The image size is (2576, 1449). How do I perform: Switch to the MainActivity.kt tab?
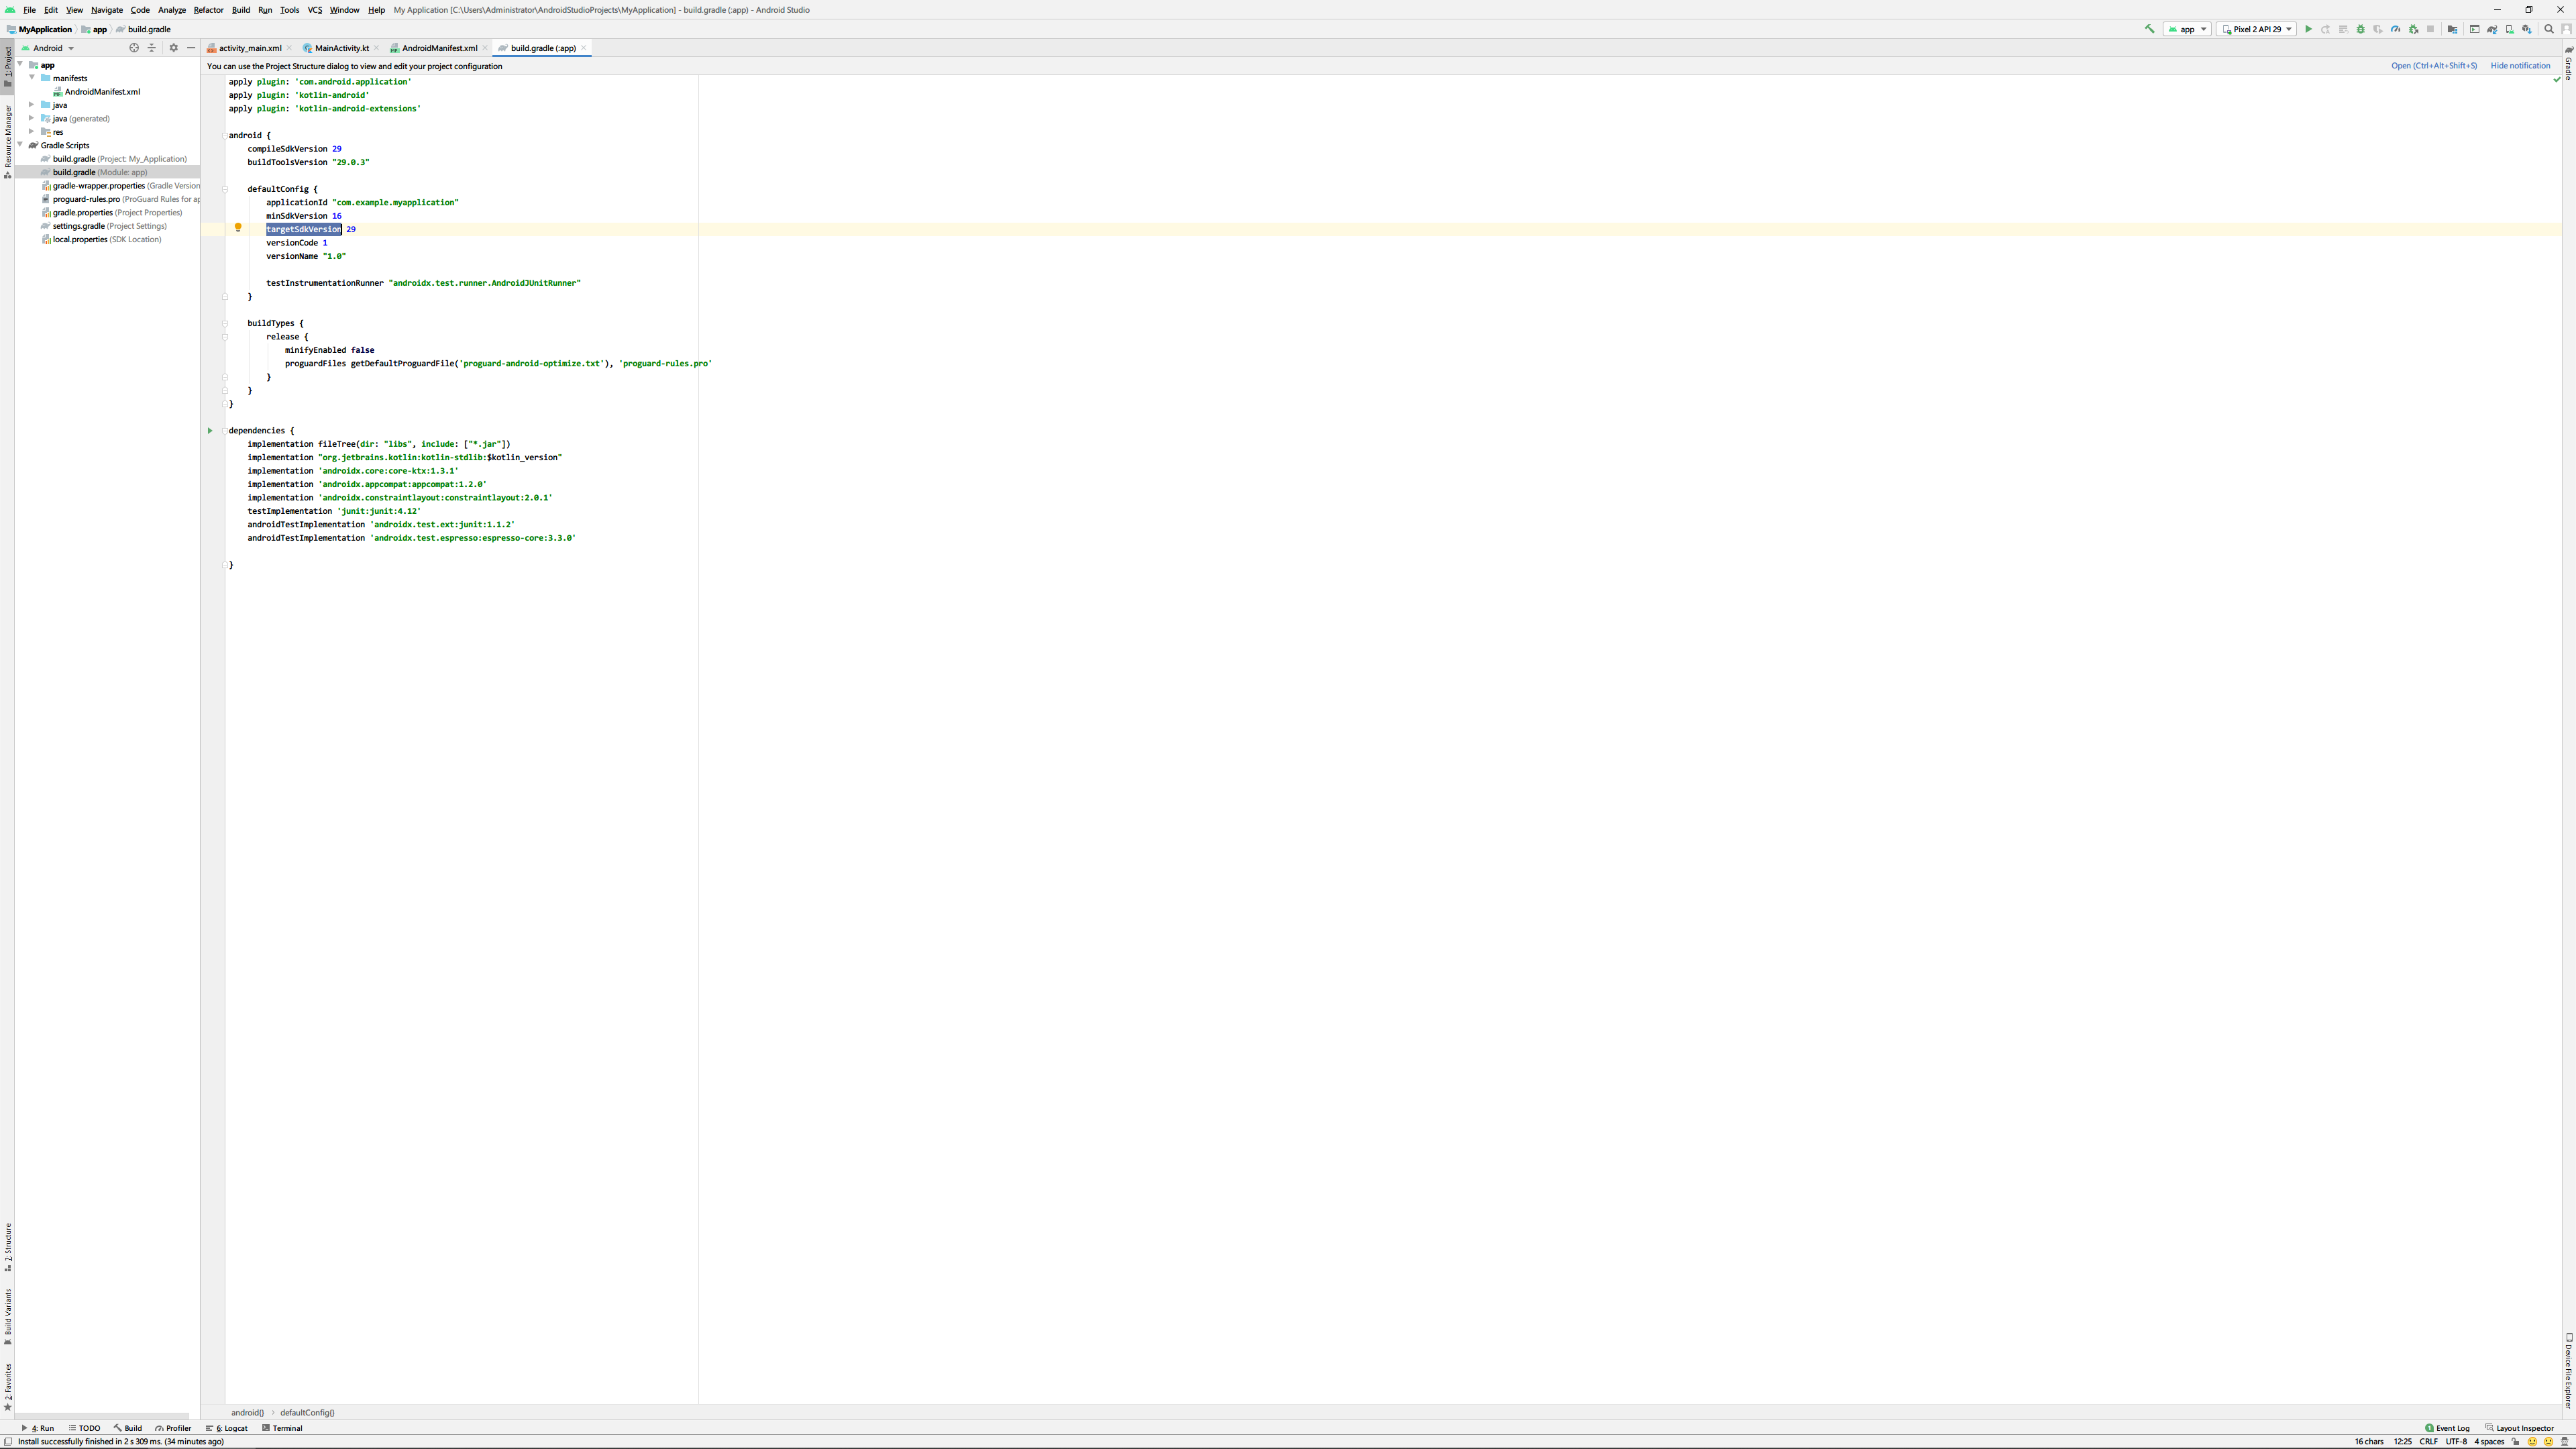pyautogui.click(x=341, y=48)
